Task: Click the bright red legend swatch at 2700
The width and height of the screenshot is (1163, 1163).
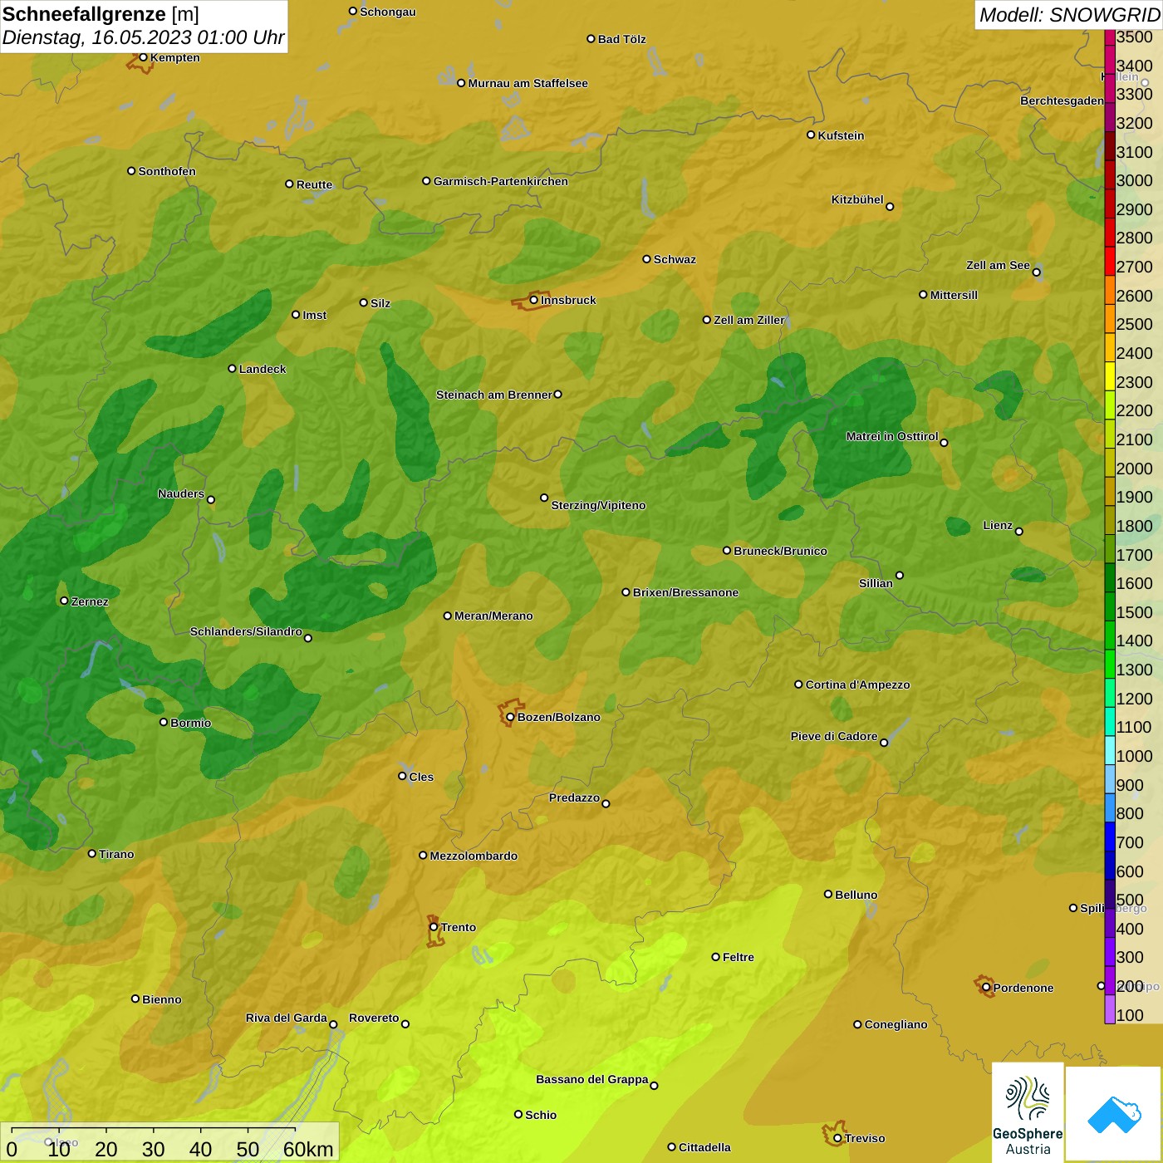Action: [1110, 261]
